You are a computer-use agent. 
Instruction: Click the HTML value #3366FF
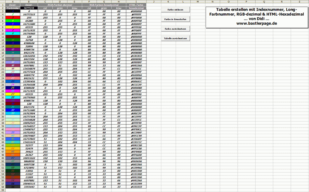136,139
